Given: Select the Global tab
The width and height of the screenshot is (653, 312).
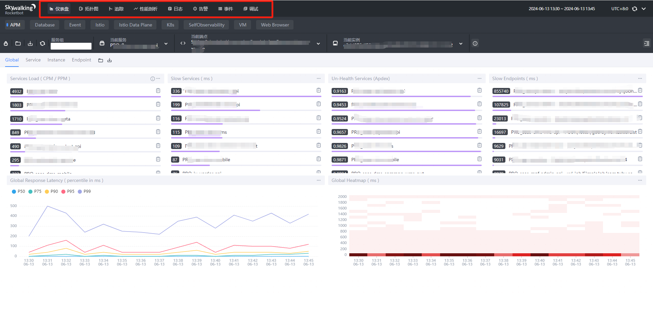Looking at the screenshot, I should click(x=12, y=60).
